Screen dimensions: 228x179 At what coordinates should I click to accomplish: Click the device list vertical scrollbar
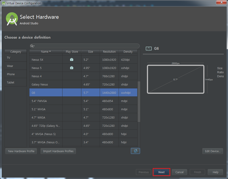(x=139, y=101)
